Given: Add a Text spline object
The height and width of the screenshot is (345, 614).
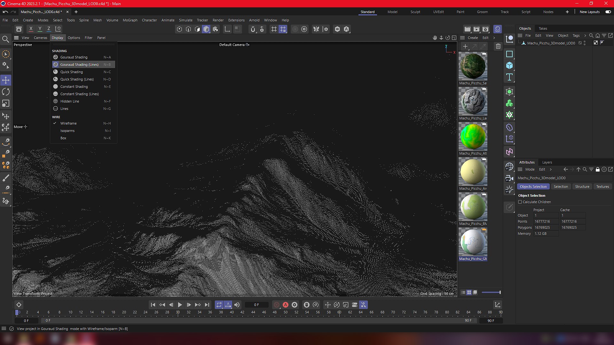Looking at the screenshot, I should click(509, 77).
